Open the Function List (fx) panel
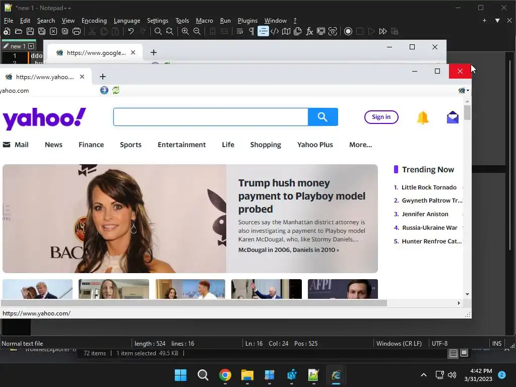This screenshot has height=387, width=516. [309, 31]
